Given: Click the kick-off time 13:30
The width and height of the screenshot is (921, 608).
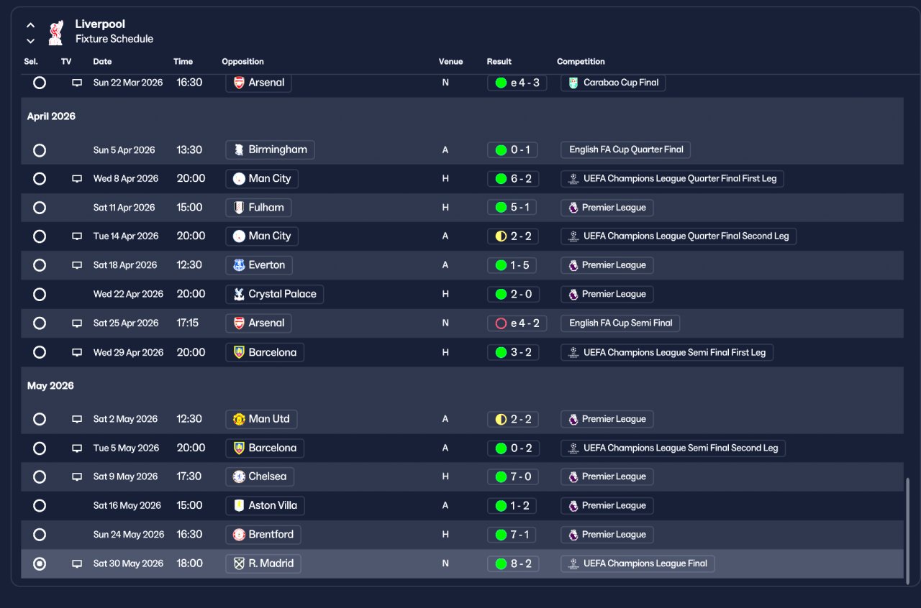Looking at the screenshot, I should coord(189,150).
